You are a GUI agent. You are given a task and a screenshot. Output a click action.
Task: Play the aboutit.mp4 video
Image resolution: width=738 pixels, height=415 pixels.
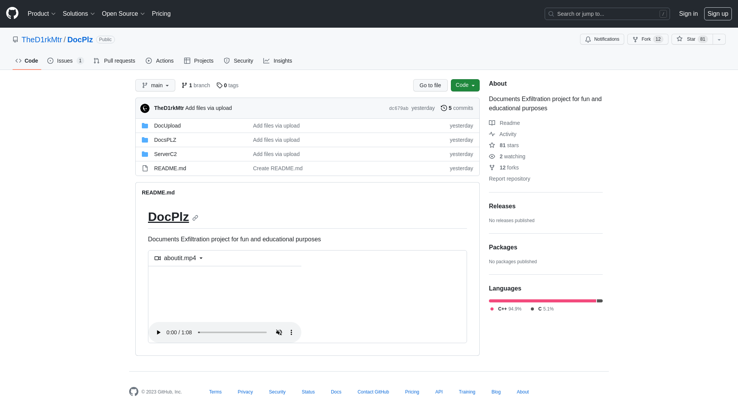(158, 332)
